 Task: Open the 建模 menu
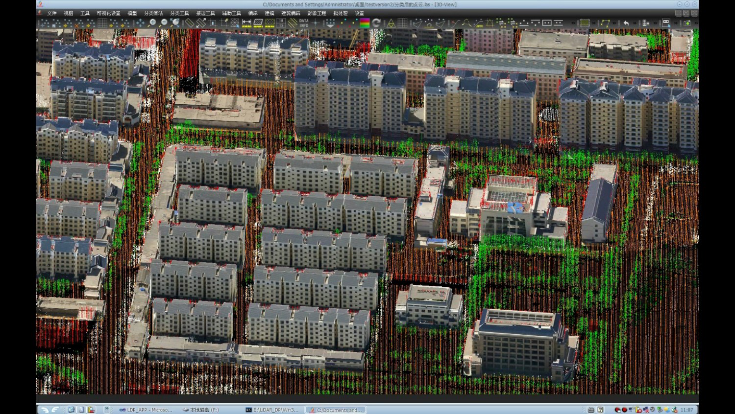(269, 13)
